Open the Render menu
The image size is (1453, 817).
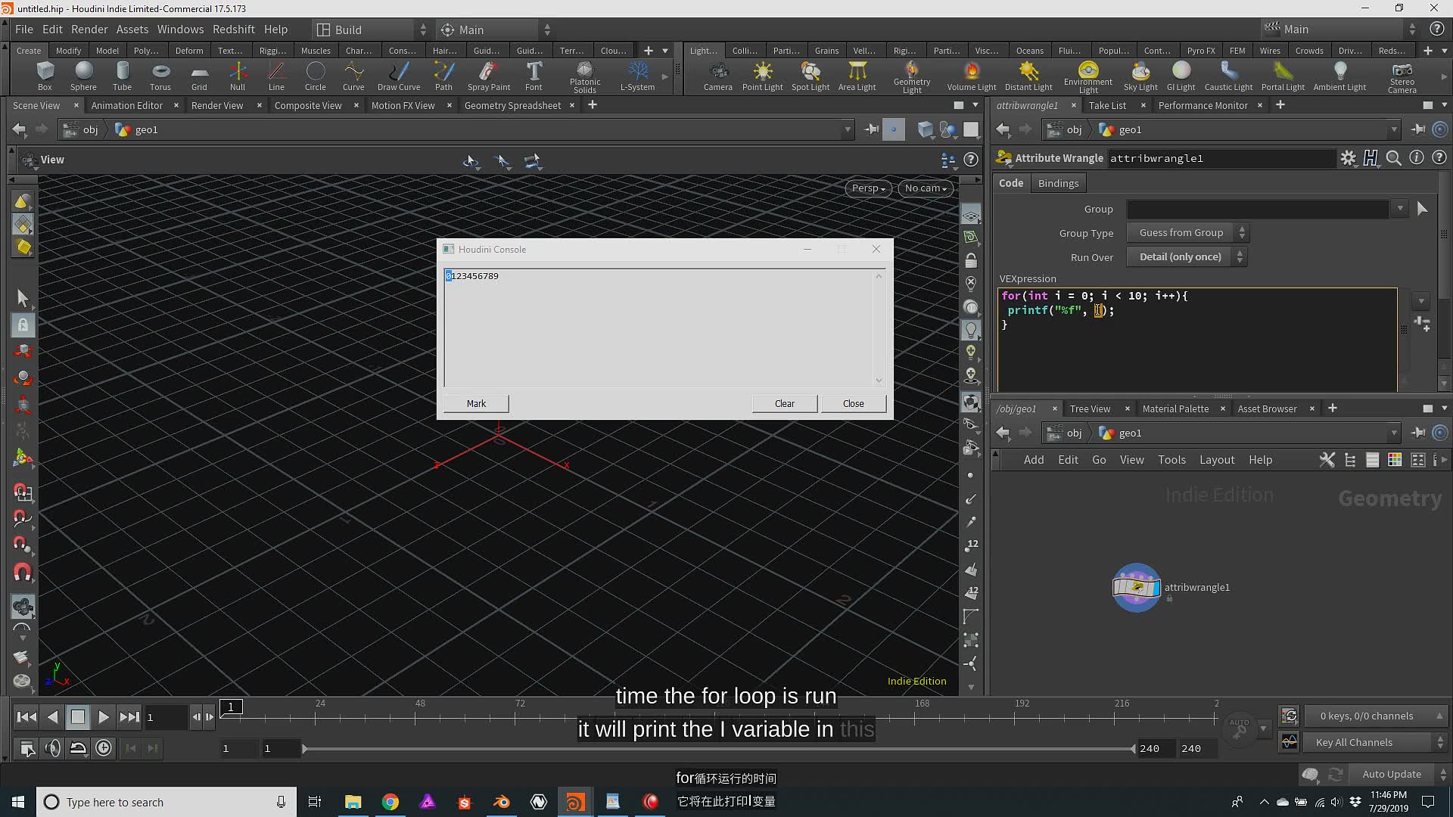coord(89,30)
